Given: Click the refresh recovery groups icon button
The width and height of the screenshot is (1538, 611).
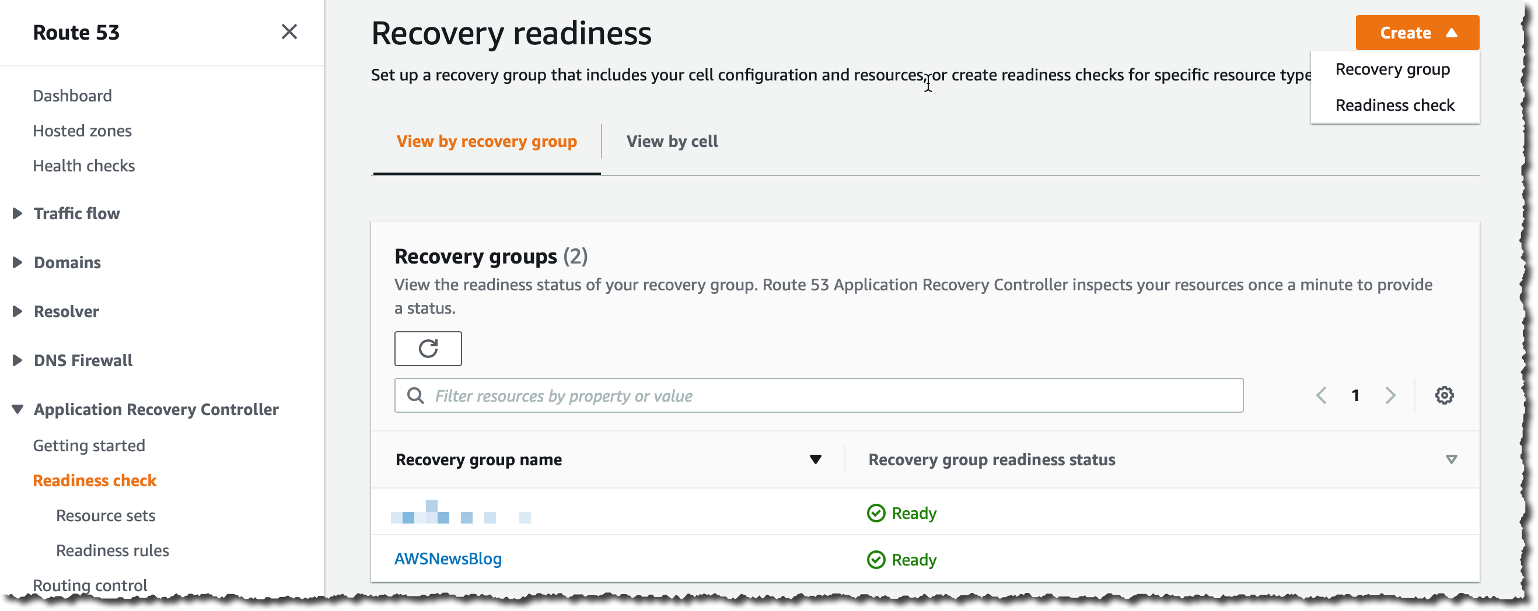Looking at the screenshot, I should 428,349.
